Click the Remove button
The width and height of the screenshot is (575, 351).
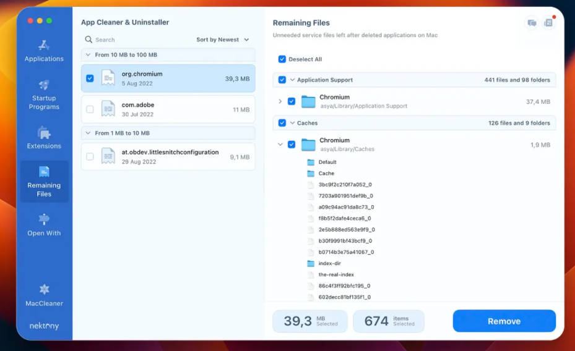coord(504,321)
